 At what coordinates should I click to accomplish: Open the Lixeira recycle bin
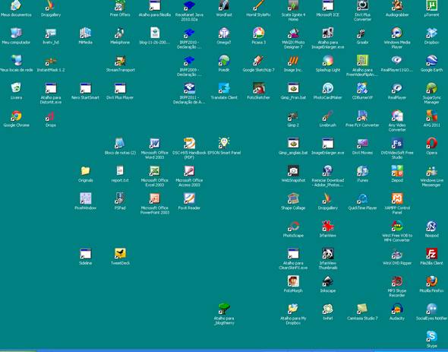coord(16,88)
